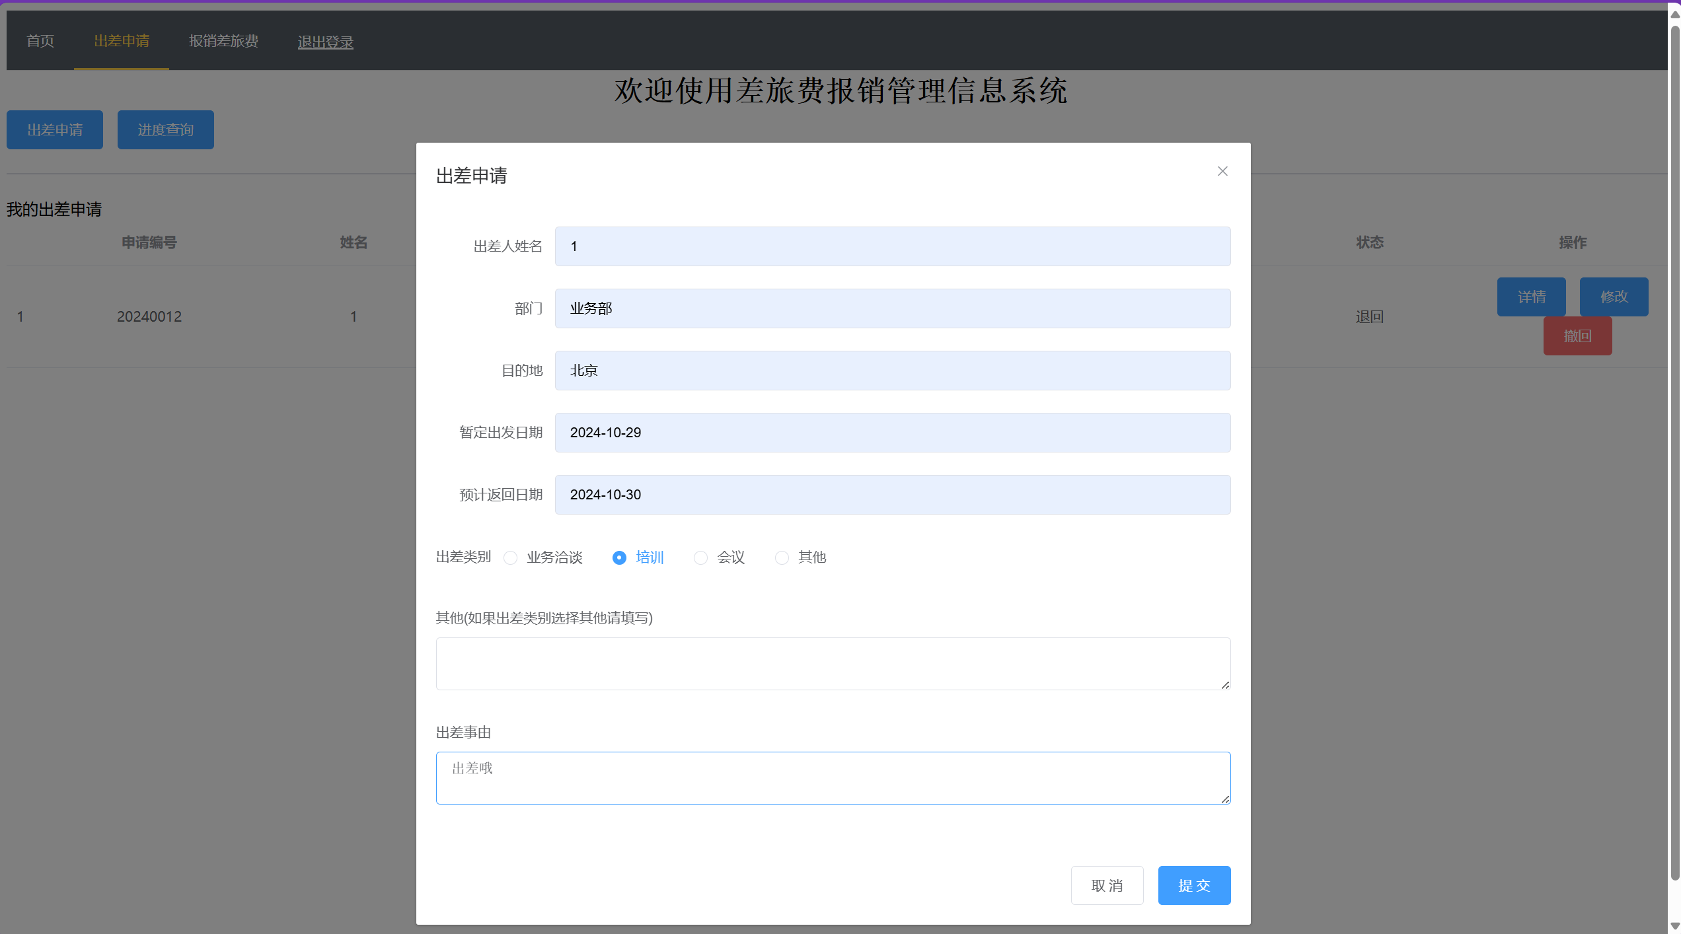Click the 退出登录 logout link
The height and width of the screenshot is (934, 1681).
click(325, 42)
